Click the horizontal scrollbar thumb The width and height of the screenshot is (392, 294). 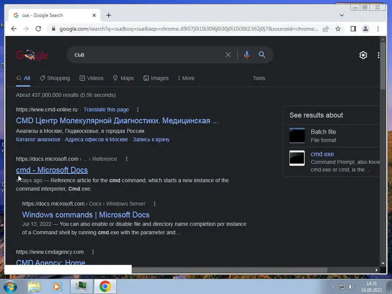pyautogui.click(x=229, y=270)
